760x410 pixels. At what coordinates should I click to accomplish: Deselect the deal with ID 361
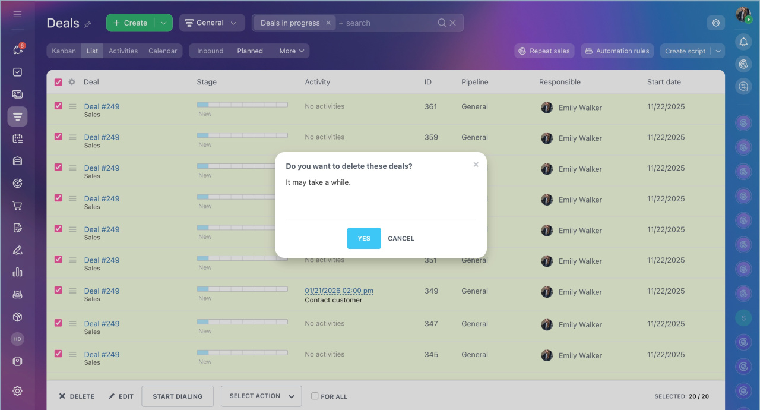(58, 106)
